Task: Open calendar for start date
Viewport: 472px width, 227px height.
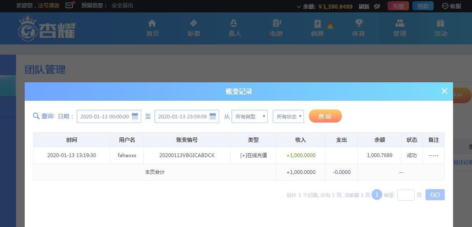Action: pos(135,116)
